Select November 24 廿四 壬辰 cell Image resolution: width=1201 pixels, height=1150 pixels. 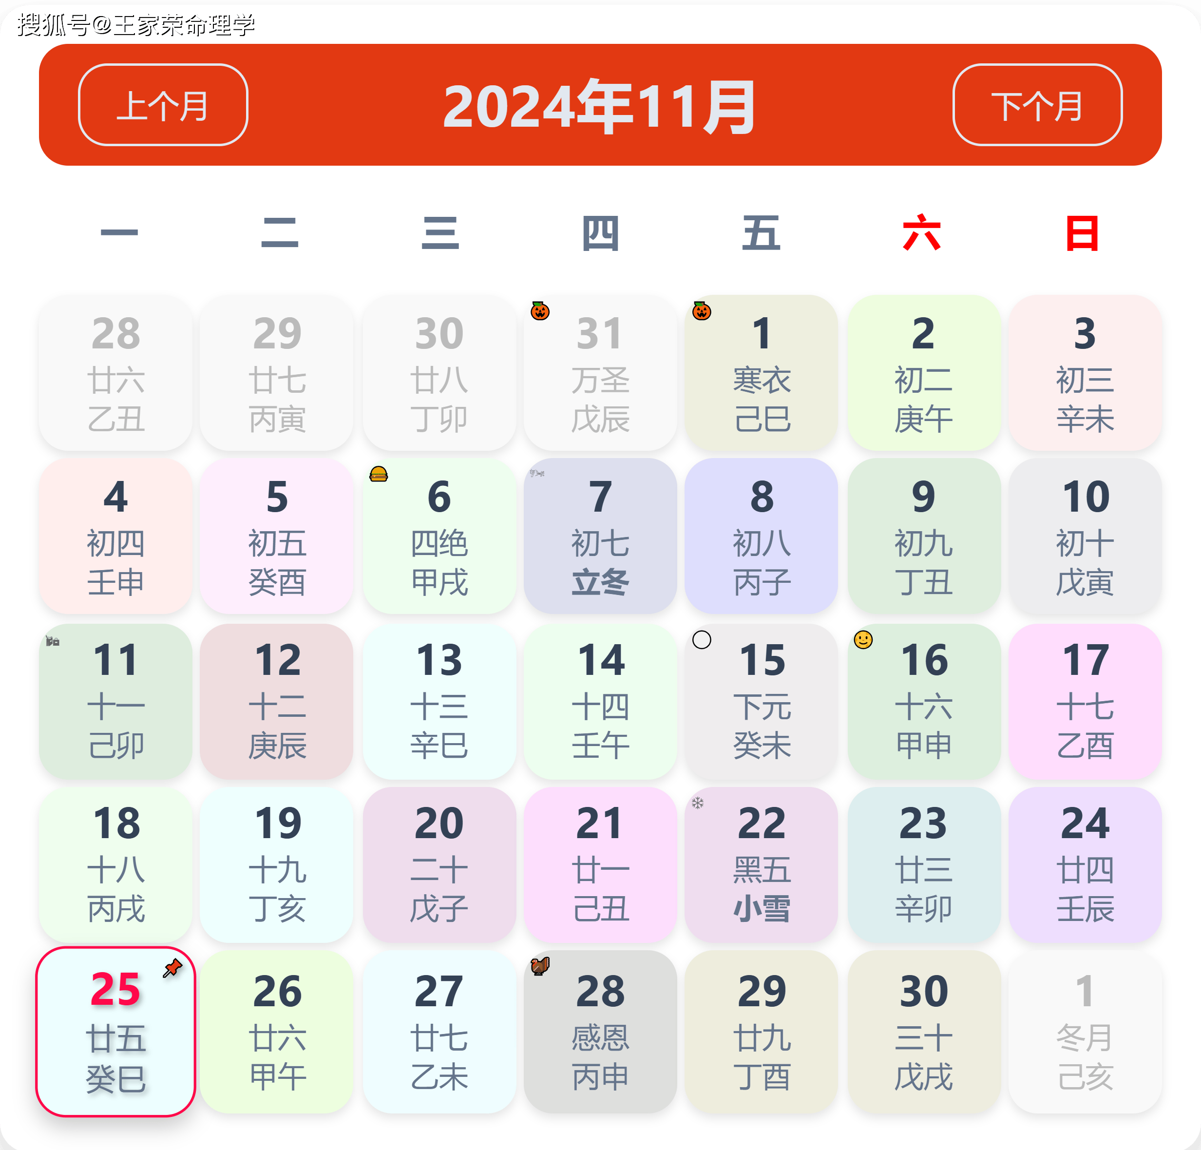point(1085,864)
